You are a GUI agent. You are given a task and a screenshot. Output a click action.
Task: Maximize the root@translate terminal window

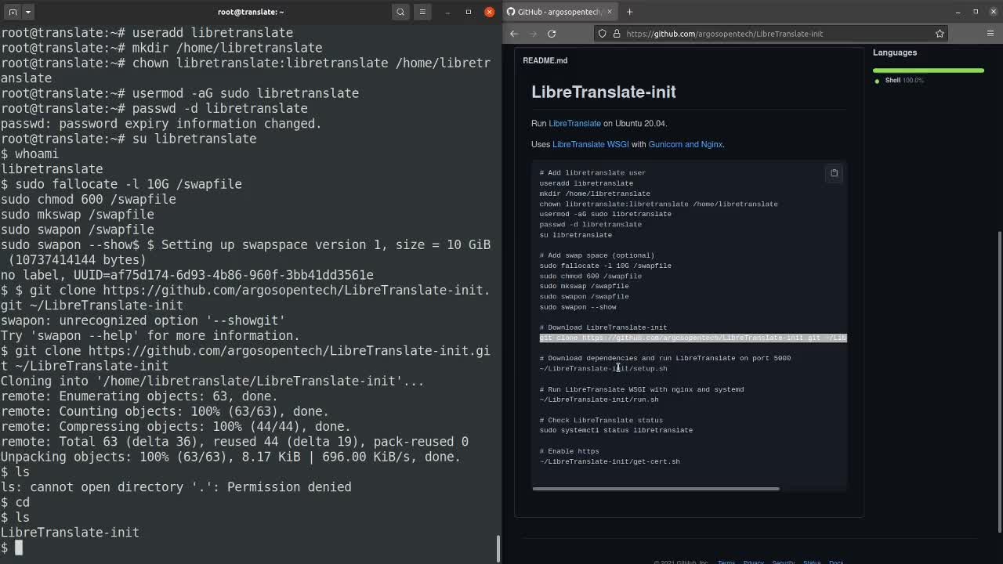coord(469,12)
